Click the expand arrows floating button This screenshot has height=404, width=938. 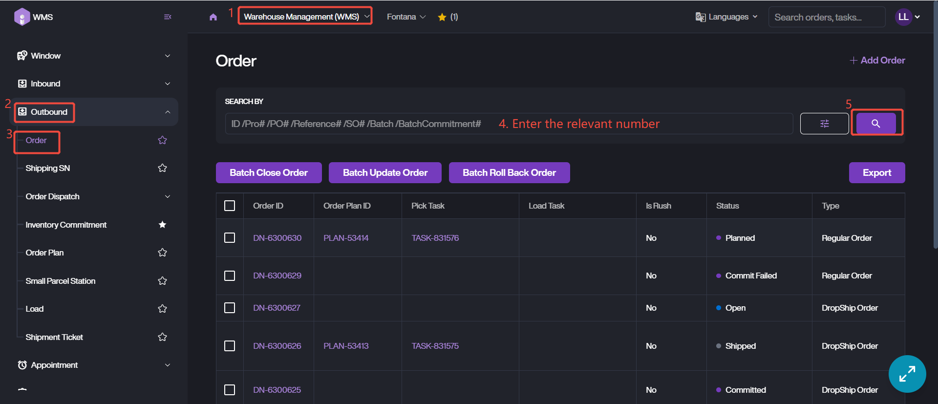click(x=907, y=374)
